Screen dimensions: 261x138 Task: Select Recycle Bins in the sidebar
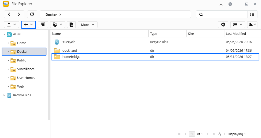(22, 95)
